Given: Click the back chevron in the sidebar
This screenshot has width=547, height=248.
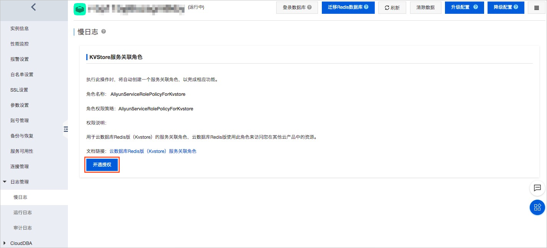Looking at the screenshot, I should [33, 7].
